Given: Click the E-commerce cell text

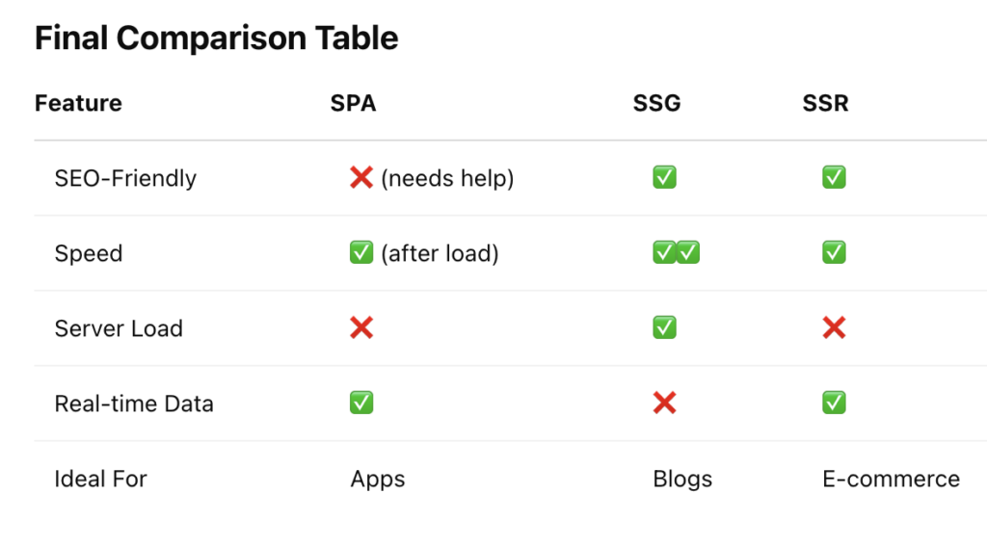Looking at the screenshot, I should coord(891,479).
